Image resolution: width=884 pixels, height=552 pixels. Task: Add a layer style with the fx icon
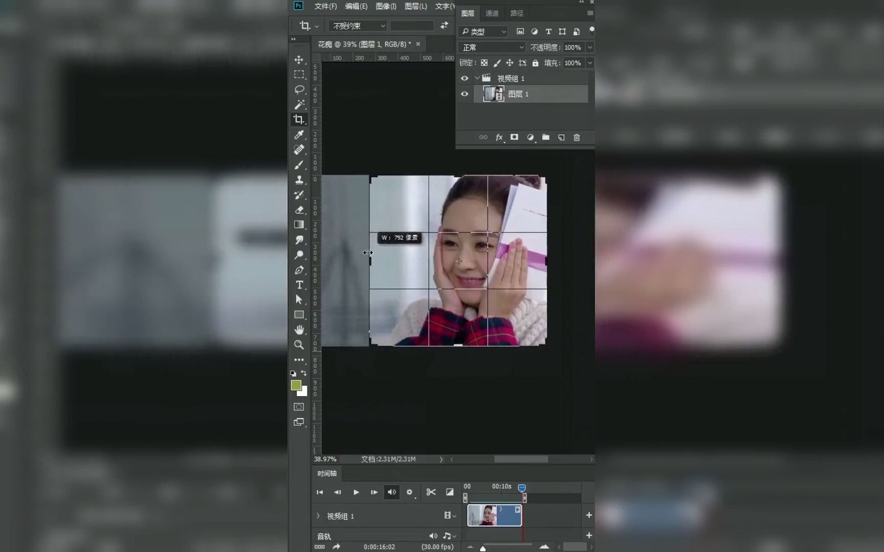pyautogui.click(x=500, y=137)
